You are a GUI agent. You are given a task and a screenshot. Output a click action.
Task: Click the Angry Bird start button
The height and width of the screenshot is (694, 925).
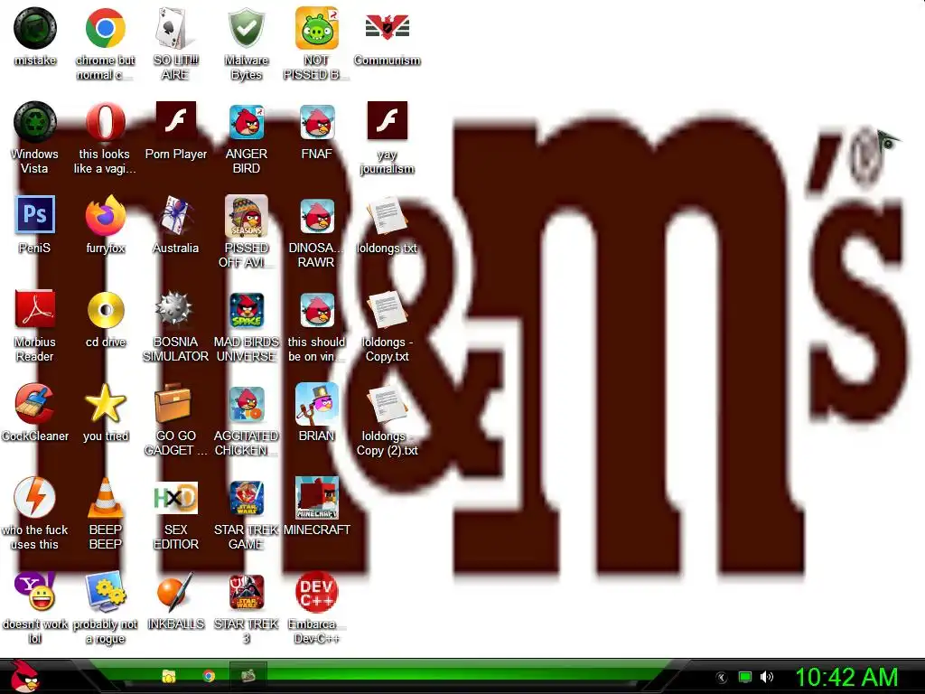(24, 676)
